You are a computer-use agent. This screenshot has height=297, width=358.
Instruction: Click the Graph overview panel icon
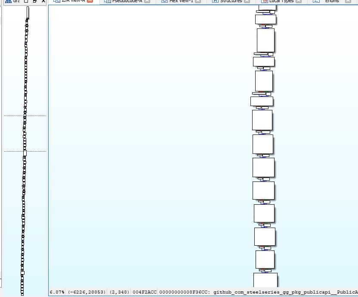click(x=8, y=1)
